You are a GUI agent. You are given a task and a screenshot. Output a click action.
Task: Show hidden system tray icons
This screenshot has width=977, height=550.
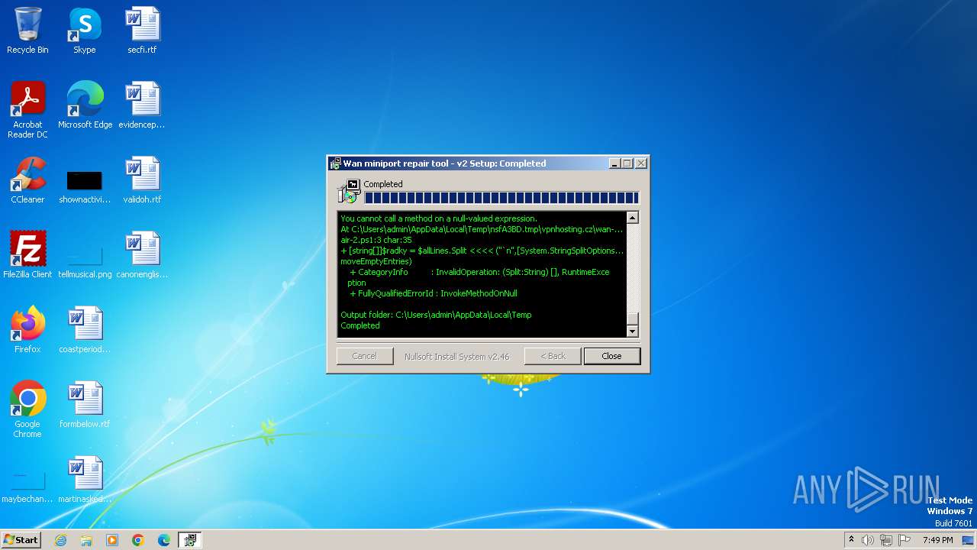point(851,540)
